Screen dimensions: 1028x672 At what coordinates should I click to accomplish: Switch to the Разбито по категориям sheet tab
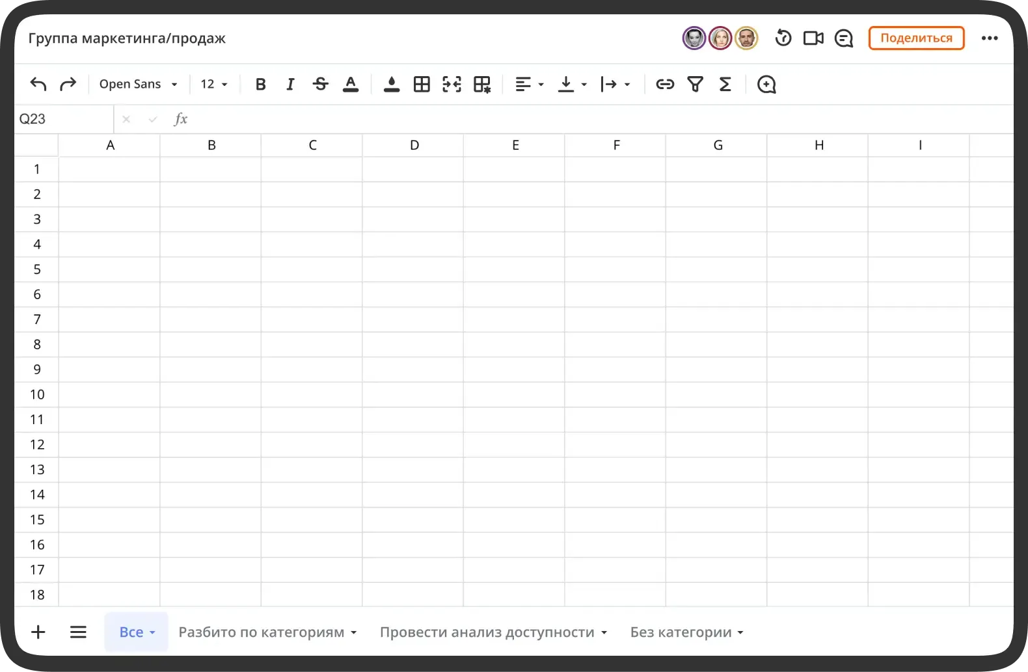pos(267,632)
